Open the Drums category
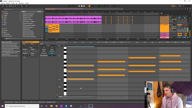Image resolution: width=192 pixels, height=108 pixels. [5, 32]
